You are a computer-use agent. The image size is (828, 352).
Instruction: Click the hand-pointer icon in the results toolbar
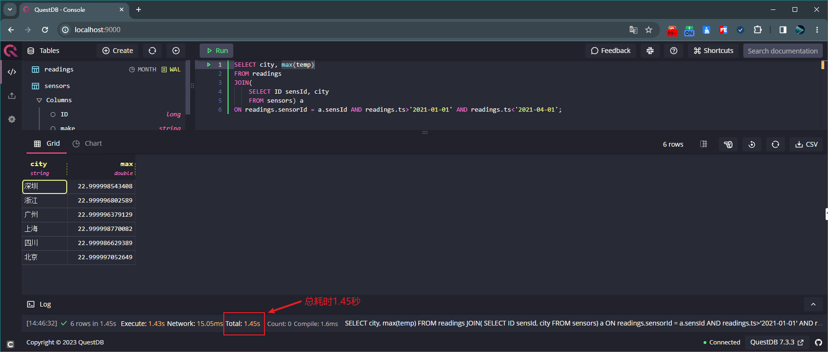(728, 144)
